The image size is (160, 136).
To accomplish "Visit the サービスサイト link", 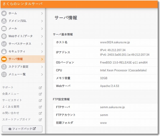I will tap(12, 100).
